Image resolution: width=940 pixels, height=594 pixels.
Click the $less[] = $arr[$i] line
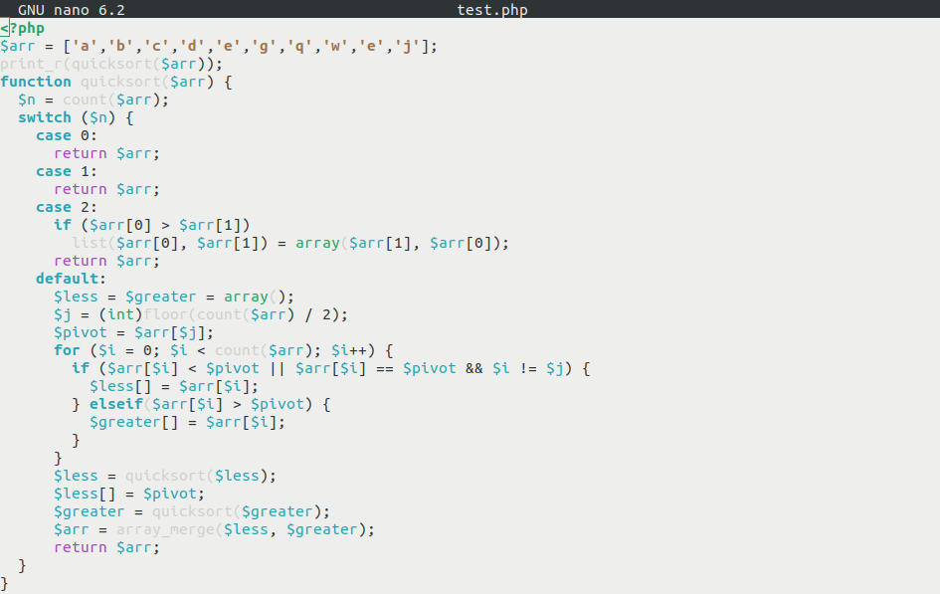point(174,387)
